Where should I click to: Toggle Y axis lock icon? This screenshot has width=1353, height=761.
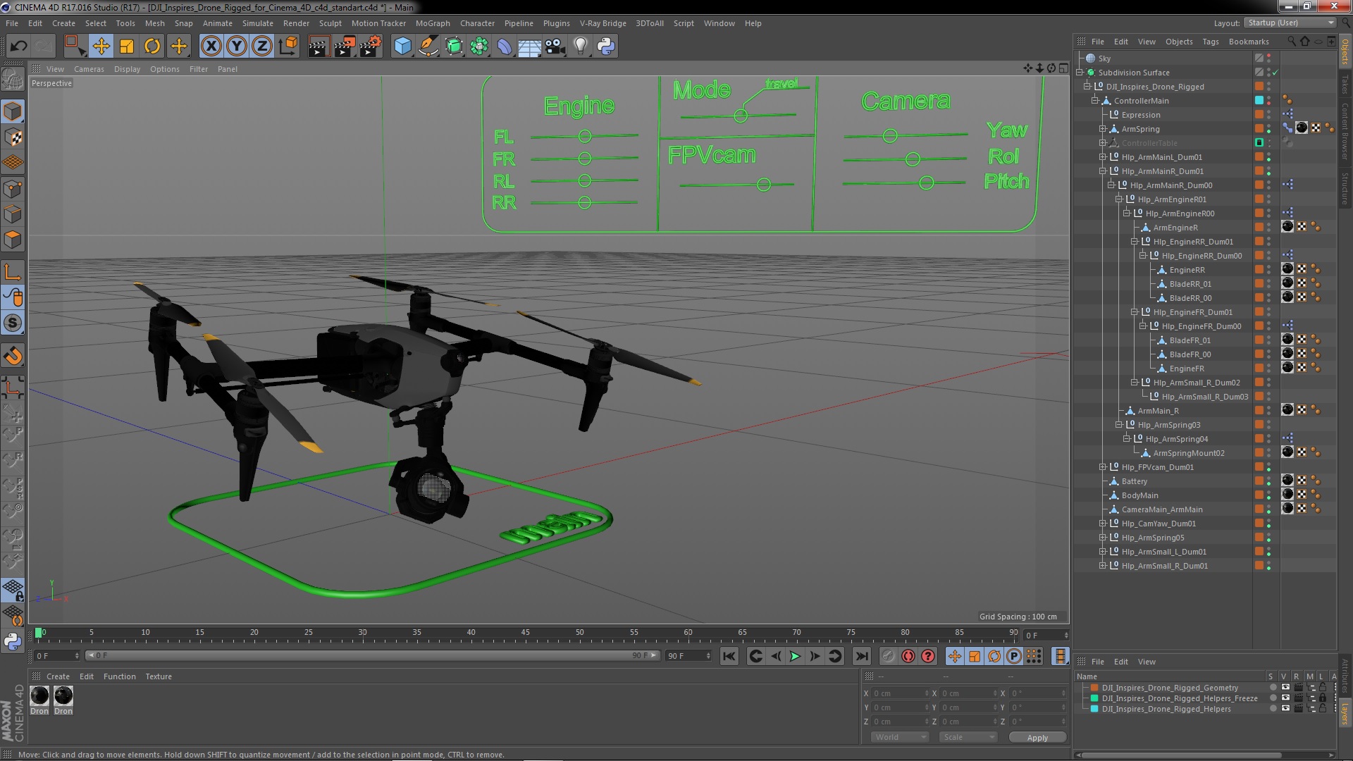237,47
